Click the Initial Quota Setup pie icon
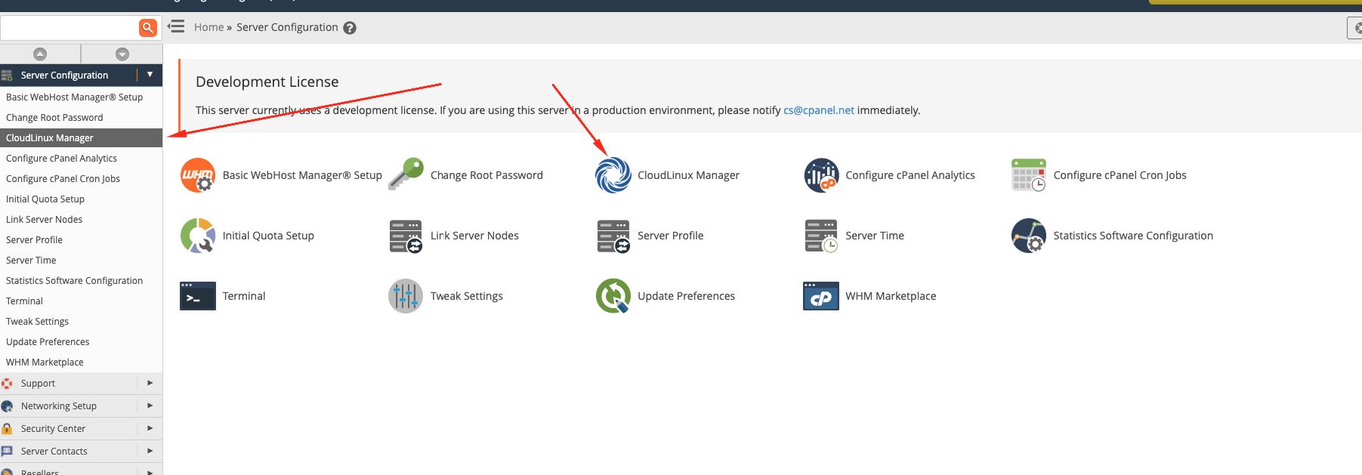 [198, 236]
